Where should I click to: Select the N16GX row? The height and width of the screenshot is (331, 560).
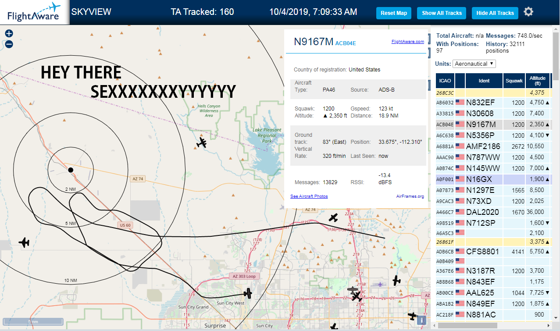point(493,179)
